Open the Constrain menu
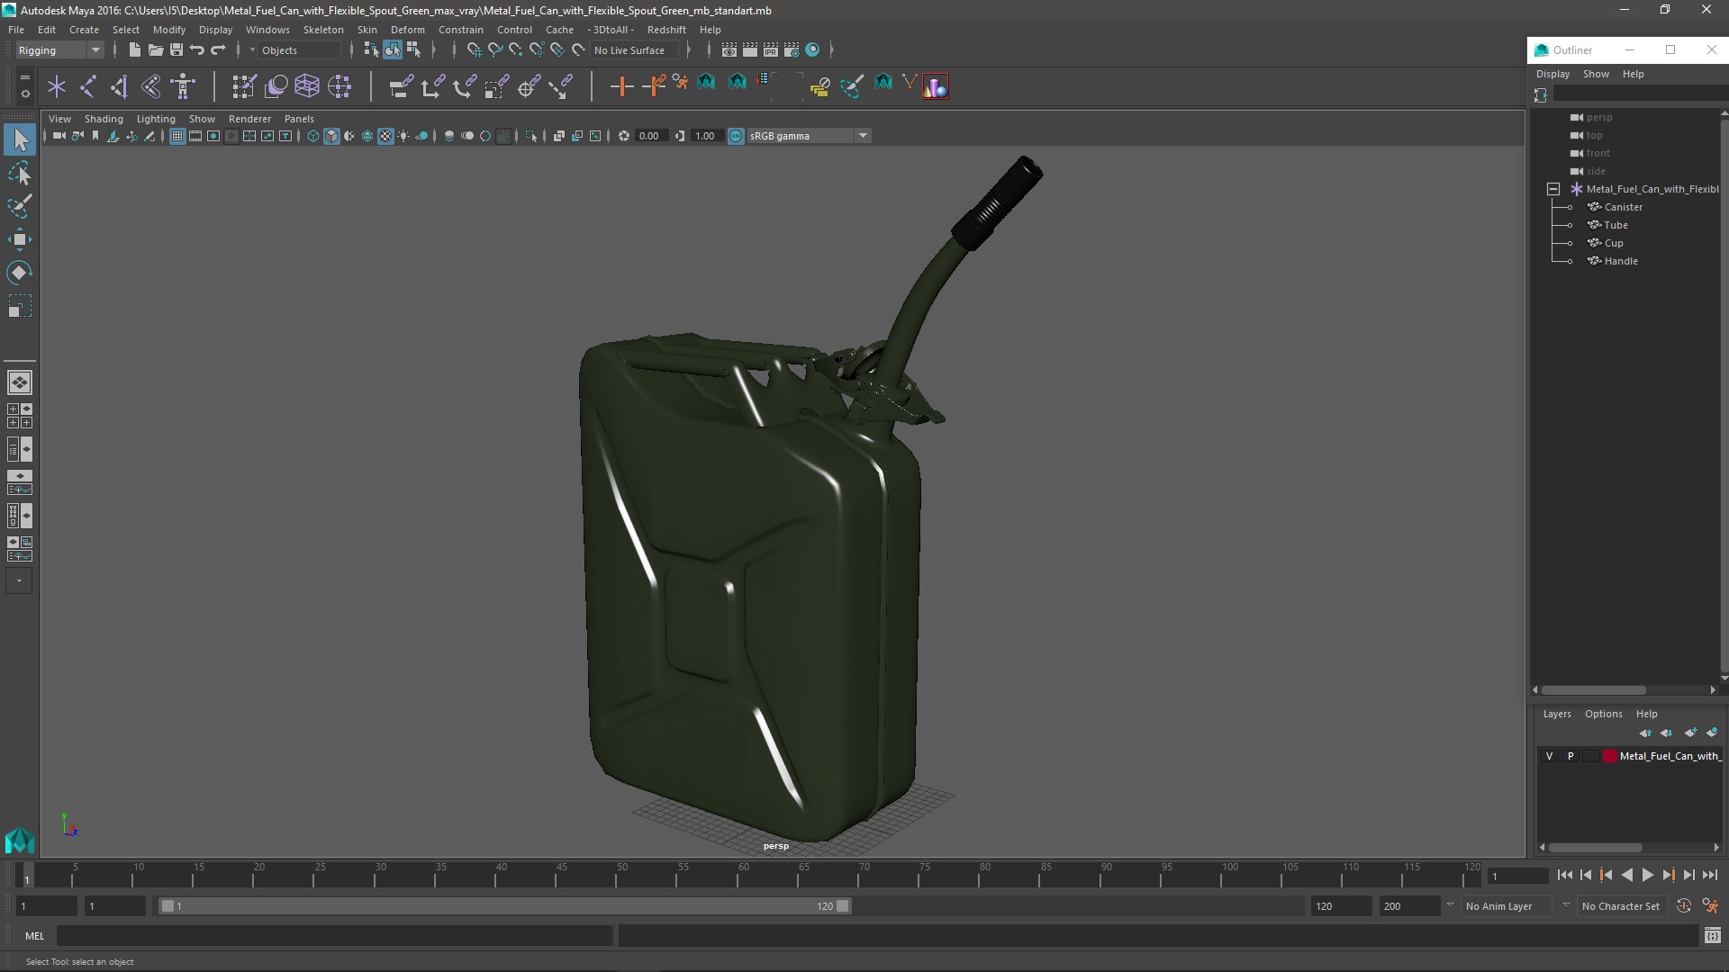 point(460,30)
